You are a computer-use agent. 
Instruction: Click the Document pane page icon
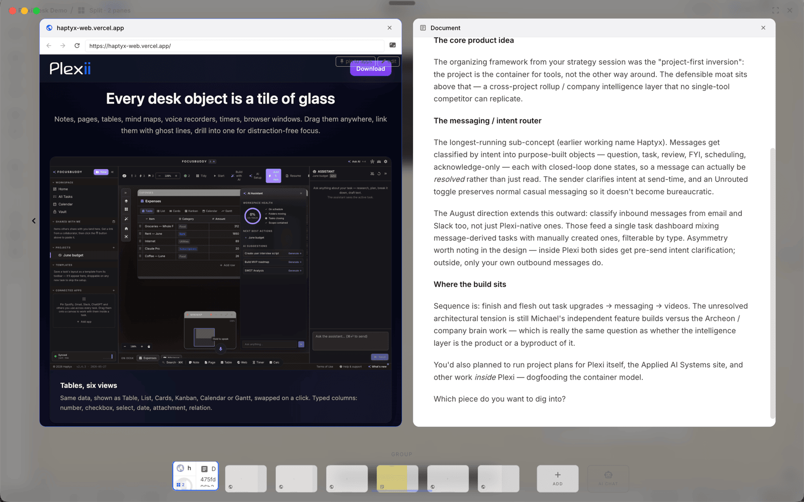click(423, 28)
